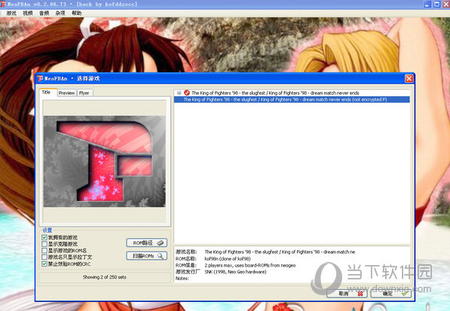Toggle the 我拥有的游戏 checkbox
This screenshot has height=311, width=450.
pos(44,237)
